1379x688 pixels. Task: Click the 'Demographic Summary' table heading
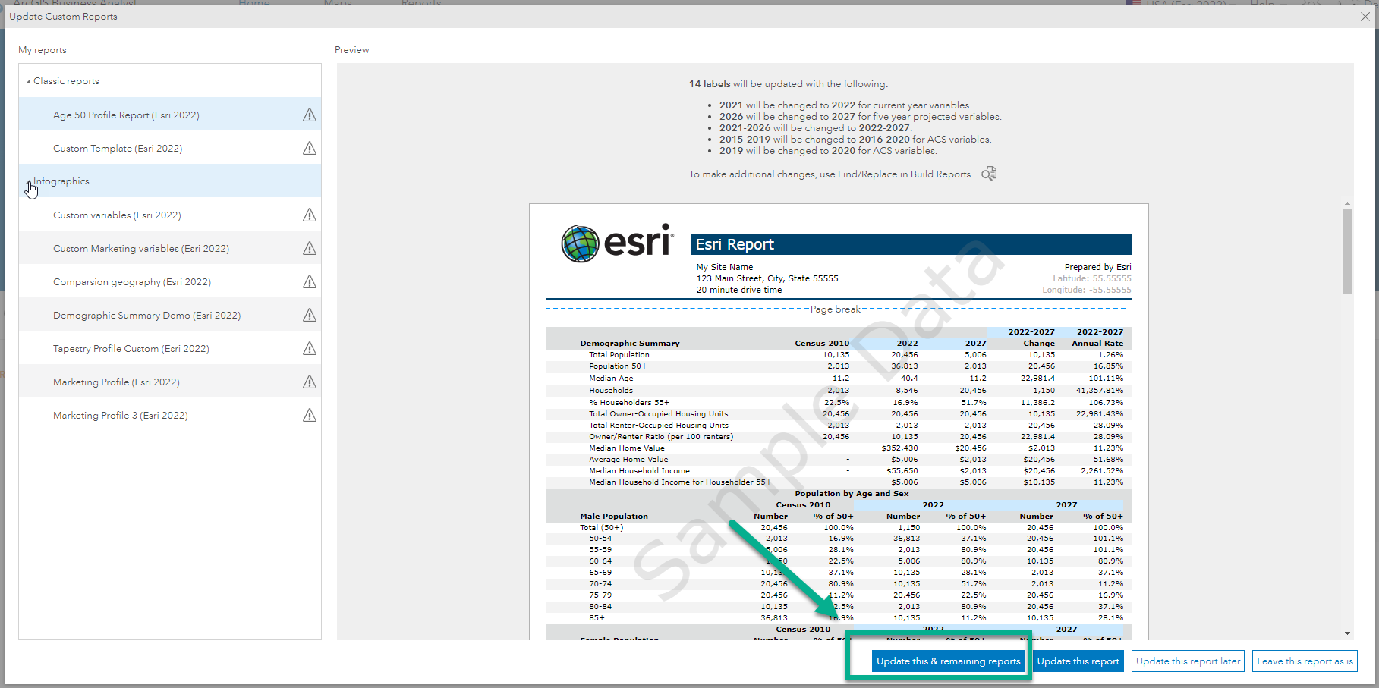coord(630,344)
